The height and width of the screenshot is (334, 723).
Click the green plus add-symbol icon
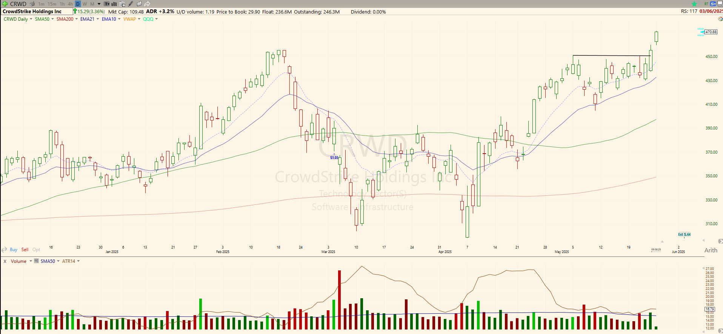(5, 4)
